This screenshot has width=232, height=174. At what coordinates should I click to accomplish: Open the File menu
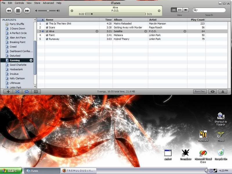coord(3,3)
